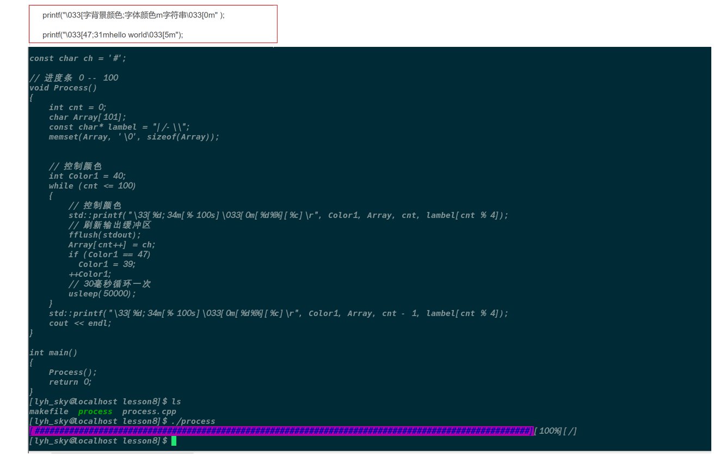Click the std::printf line with "cnt - 1"
This screenshot has height=455, width=720.
(279, 313)
